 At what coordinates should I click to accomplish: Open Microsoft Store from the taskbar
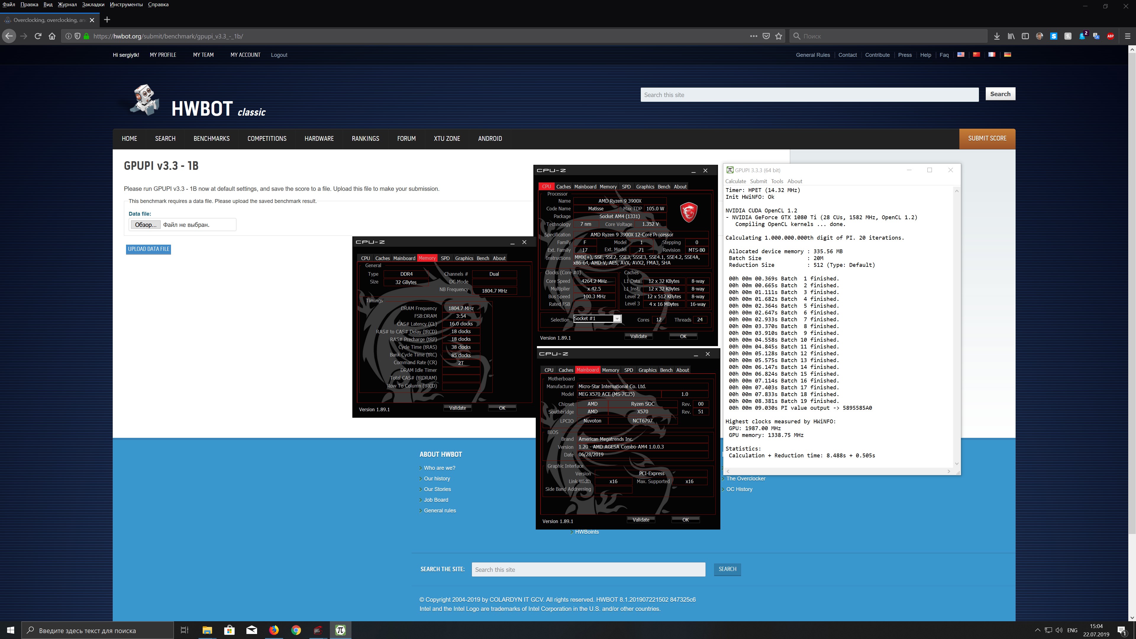click(229, 630)
